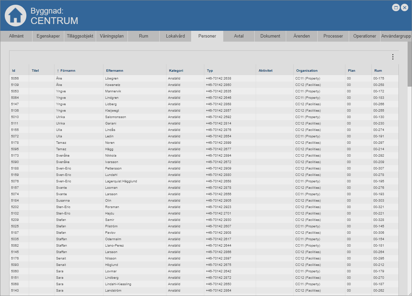This screenshot has width=412, height=296.
Task: Open the three-dot table options menu
Action: (393, 57)
